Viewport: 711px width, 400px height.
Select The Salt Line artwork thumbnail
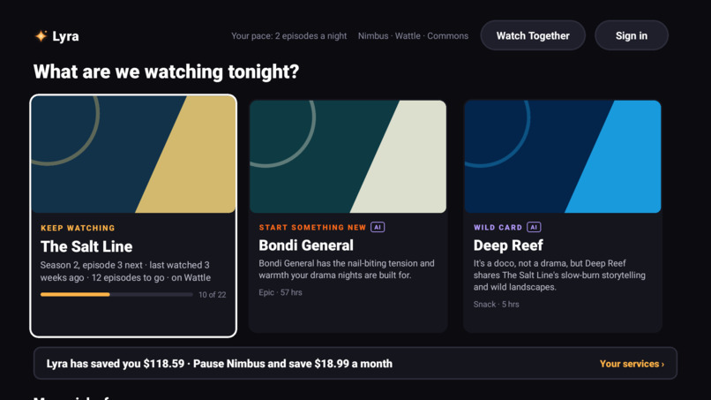(133, 155)
